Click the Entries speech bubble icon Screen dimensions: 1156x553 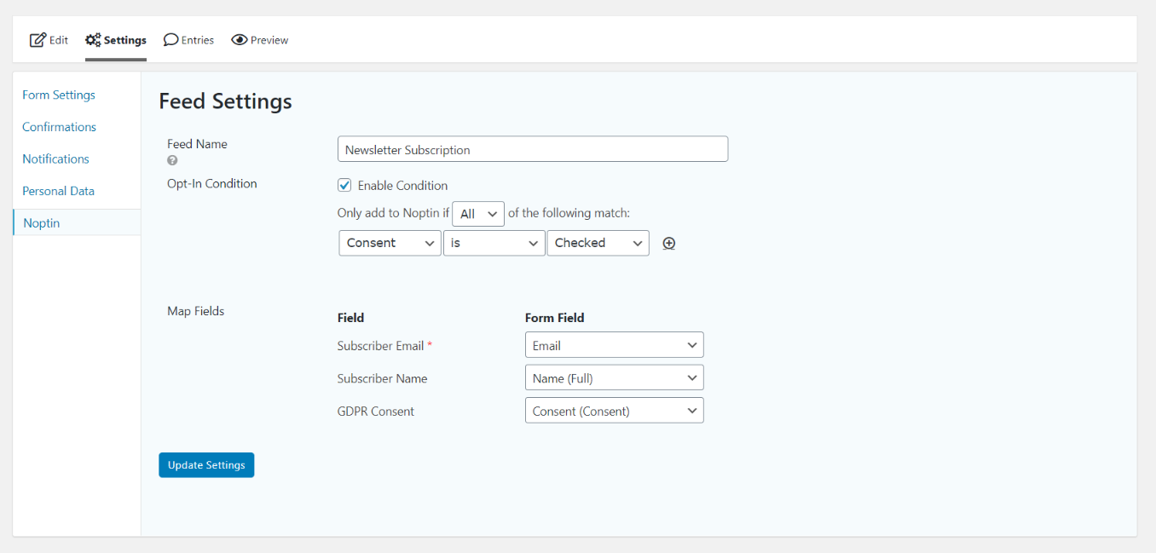pyautogui.click(x=171, y=40)
